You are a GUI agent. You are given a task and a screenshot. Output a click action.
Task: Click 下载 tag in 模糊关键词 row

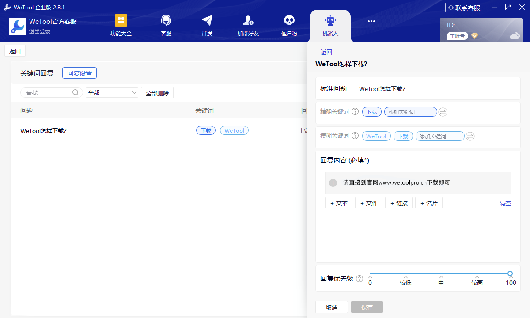tap(403, 136)
